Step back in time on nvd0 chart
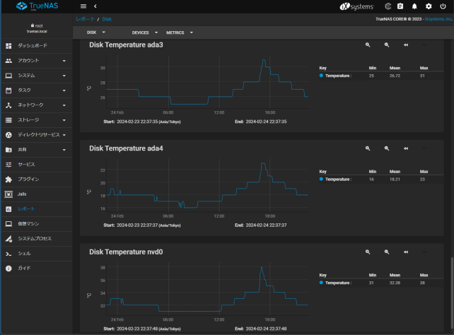The image size is (454, 335). (x=406, y=252)
